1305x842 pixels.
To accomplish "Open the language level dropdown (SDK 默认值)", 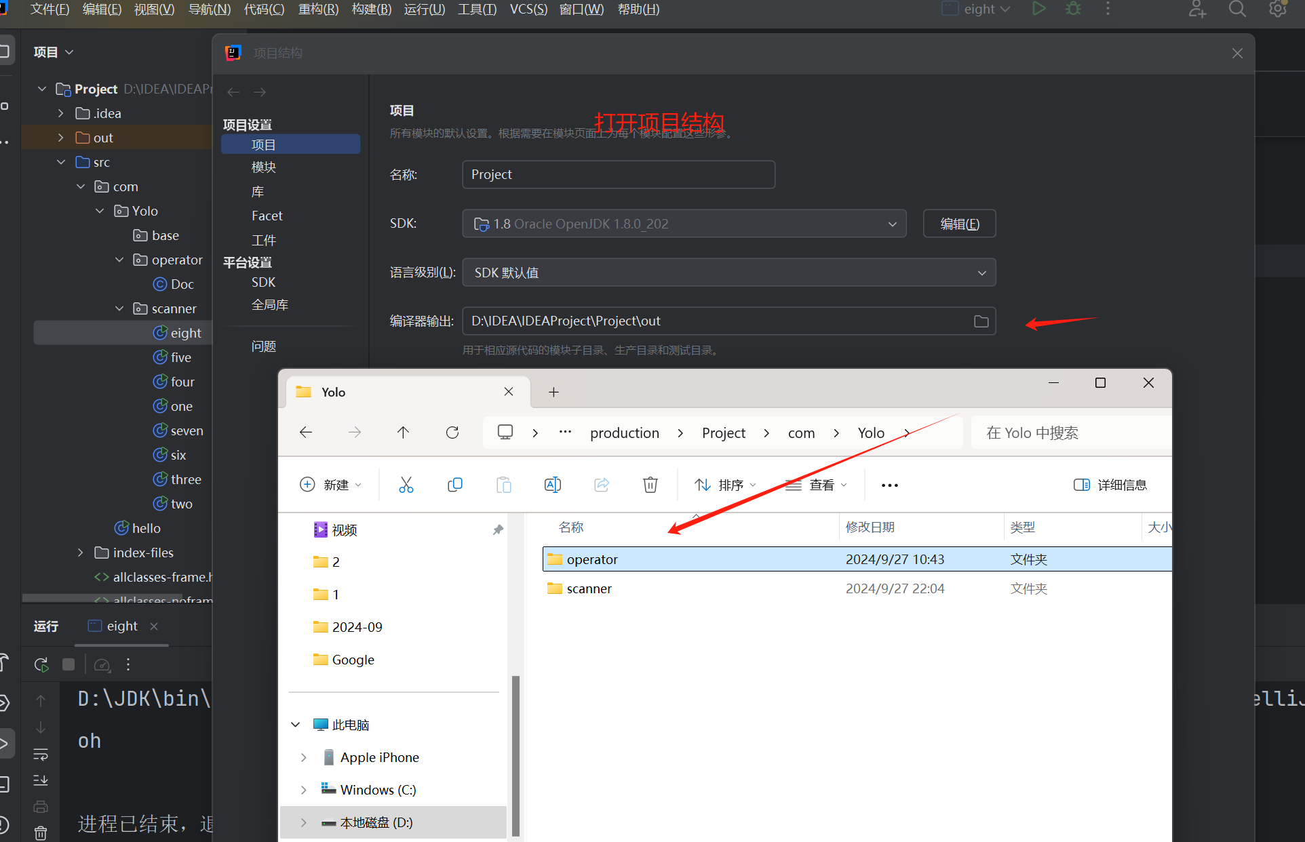I will click(x=728, y=273).
